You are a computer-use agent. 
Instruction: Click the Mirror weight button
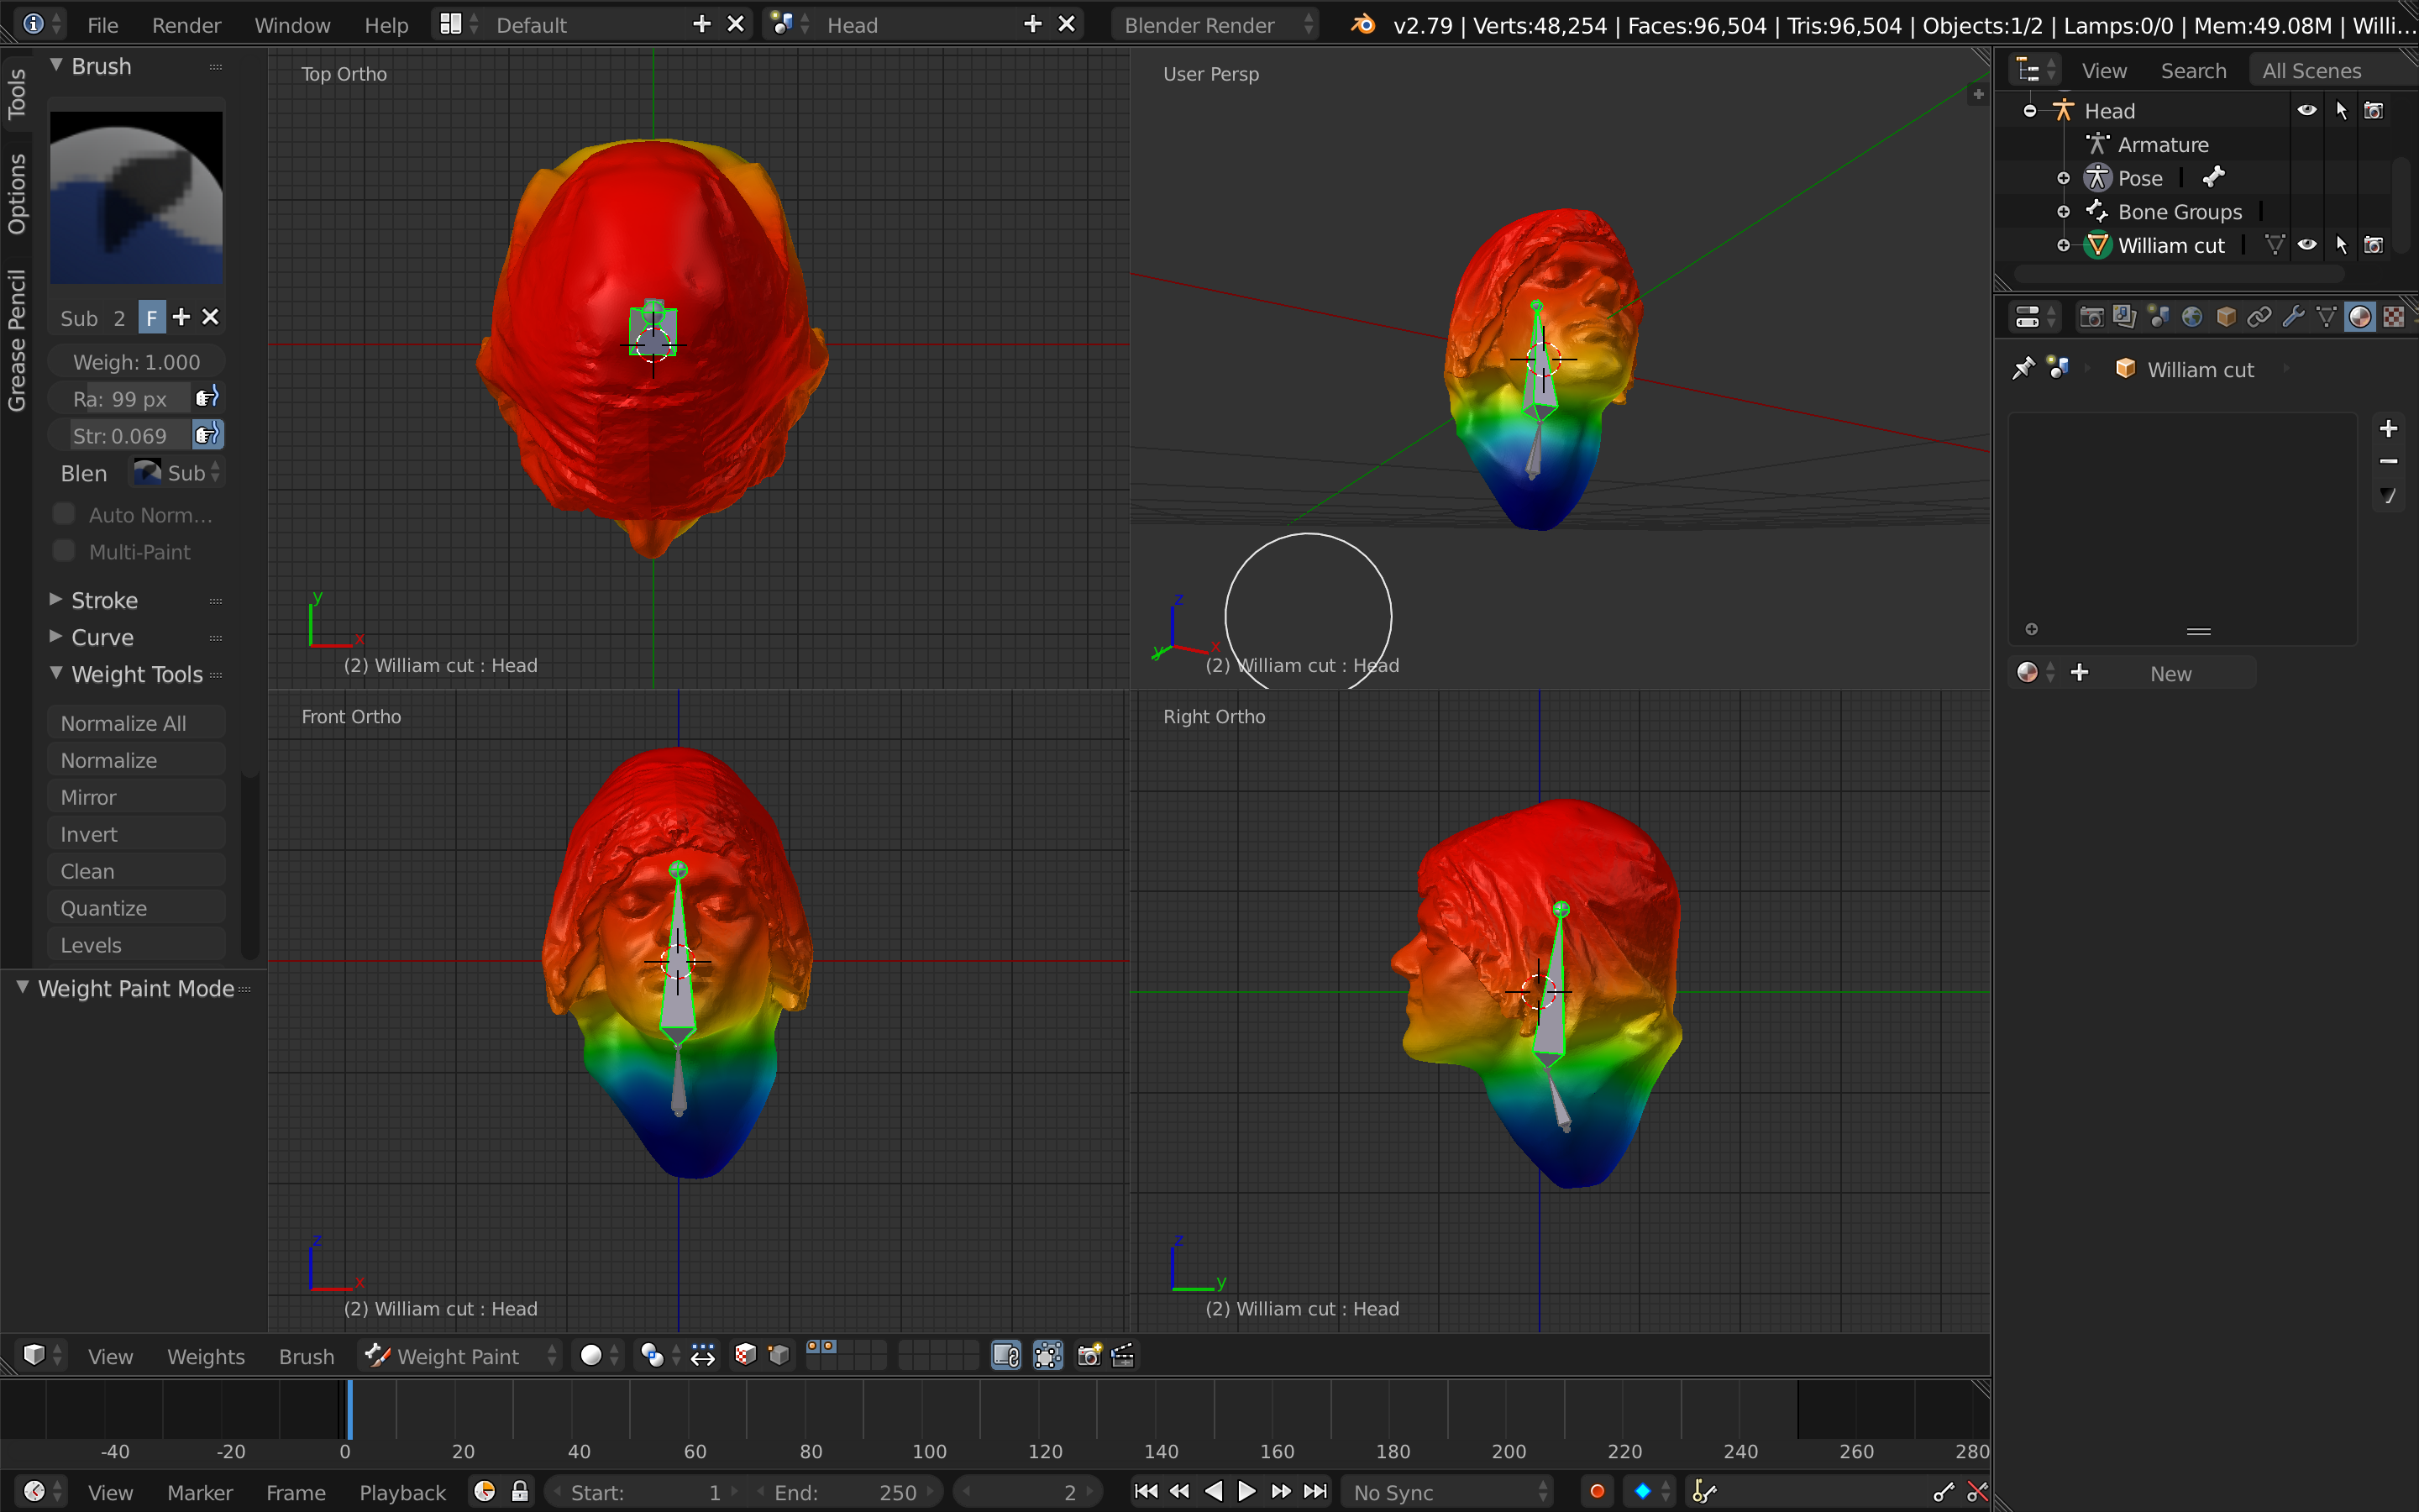[136, 797]
